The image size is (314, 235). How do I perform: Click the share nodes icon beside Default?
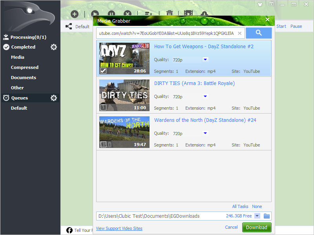click(69, 26)
